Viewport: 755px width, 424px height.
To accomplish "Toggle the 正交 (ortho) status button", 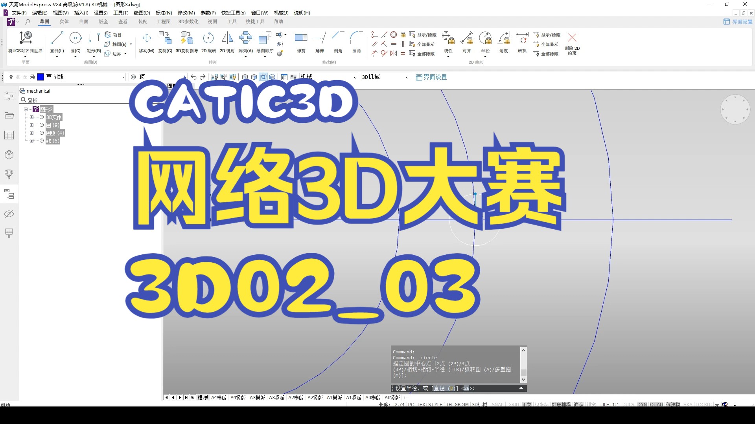I will (x=527, y=404).
